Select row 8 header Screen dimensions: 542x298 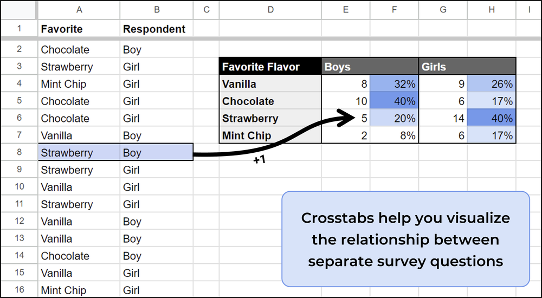click(19, 153)
